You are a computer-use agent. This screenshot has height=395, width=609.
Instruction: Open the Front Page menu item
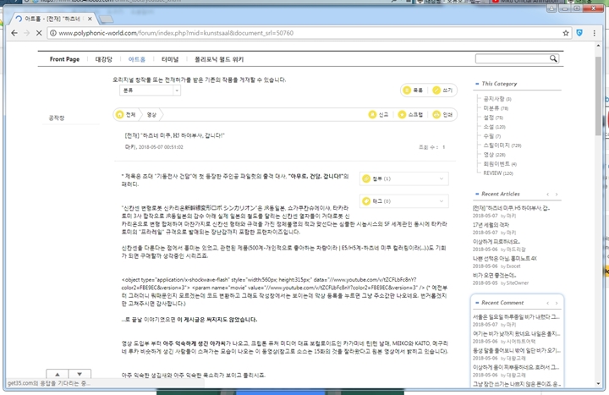[x=64, y=59]
